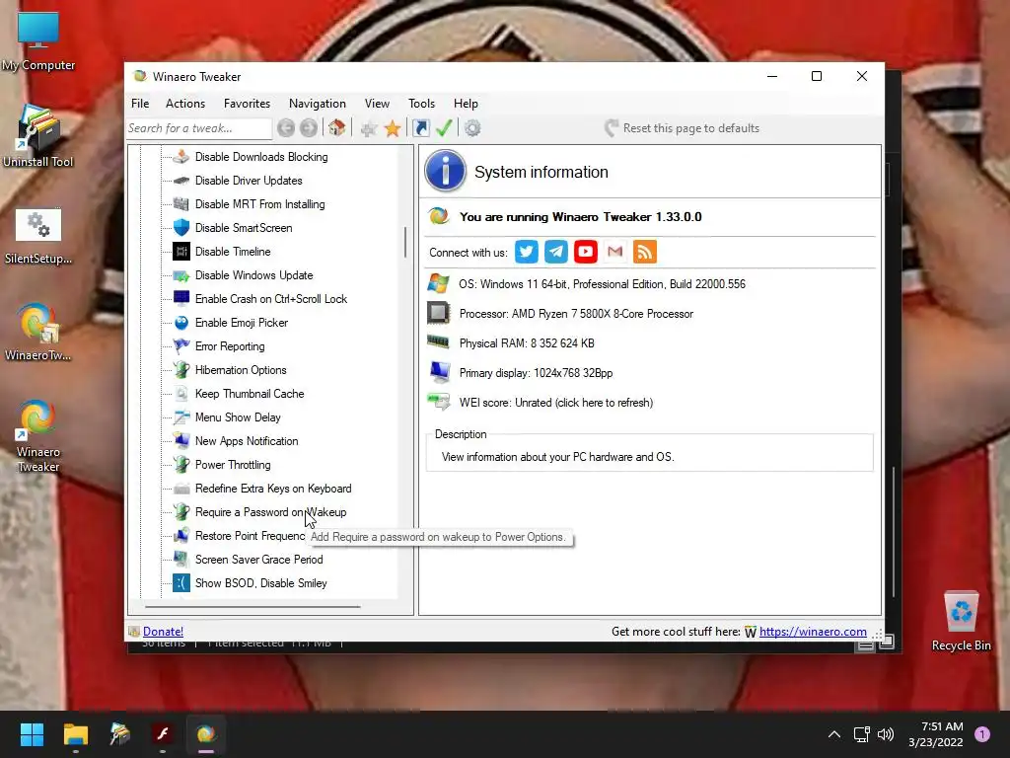The image size is (1010, 758).
Task: Open the purple notification badge
Action: click(982, 734)
